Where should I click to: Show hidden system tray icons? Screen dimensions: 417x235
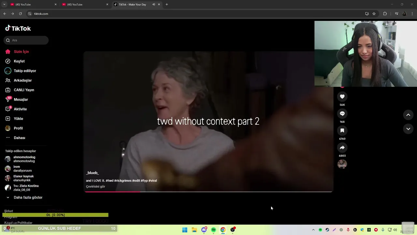pos(313,230)
